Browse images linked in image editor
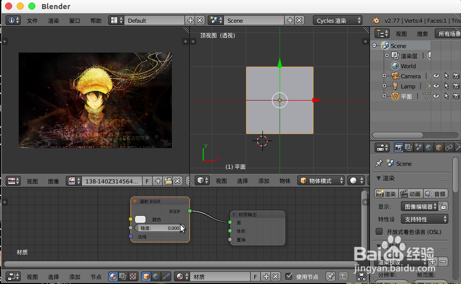 click(74, 181)
